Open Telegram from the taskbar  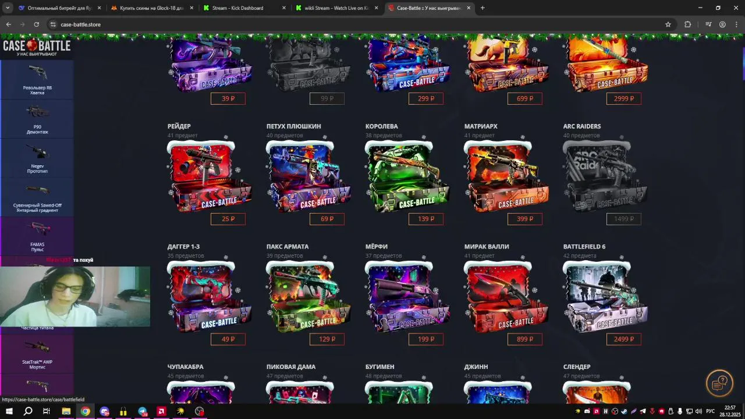[x=143, y=411]
